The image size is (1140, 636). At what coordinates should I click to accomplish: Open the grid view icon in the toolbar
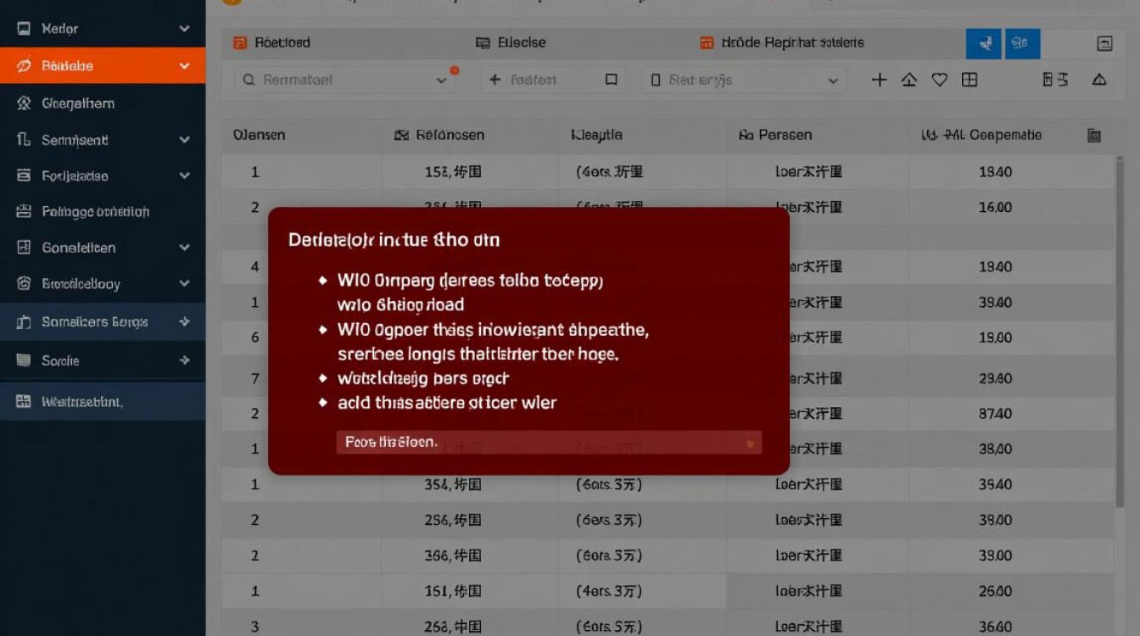click(x=970, y=79)
